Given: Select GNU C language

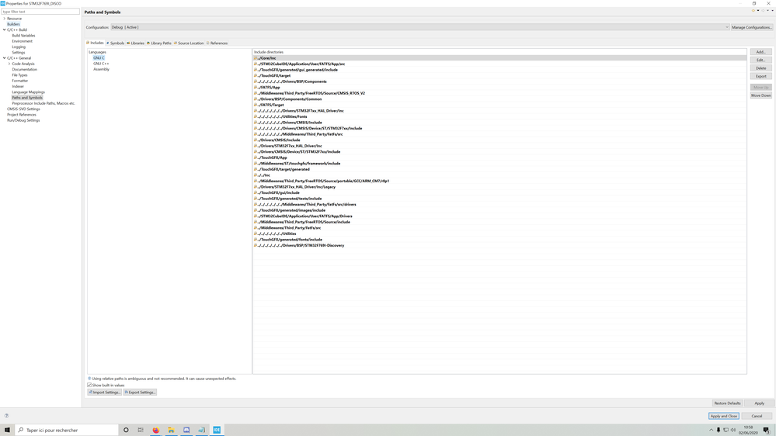Looking at the screenshot, I should point(99,58).
